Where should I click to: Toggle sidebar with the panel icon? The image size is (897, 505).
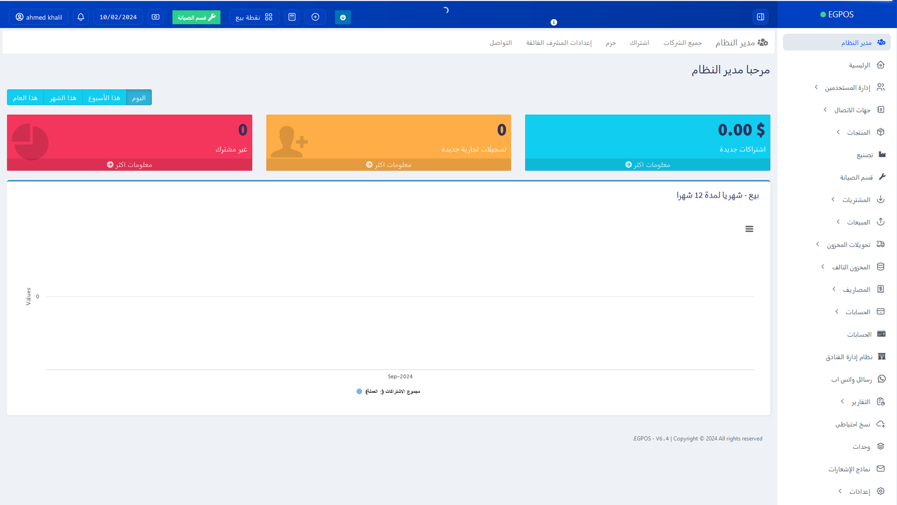pyautogui.click(x=761, y=17)
